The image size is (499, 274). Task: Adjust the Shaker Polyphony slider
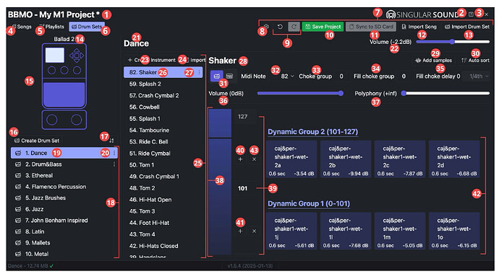pyautogui.click(x=446, y=93)
